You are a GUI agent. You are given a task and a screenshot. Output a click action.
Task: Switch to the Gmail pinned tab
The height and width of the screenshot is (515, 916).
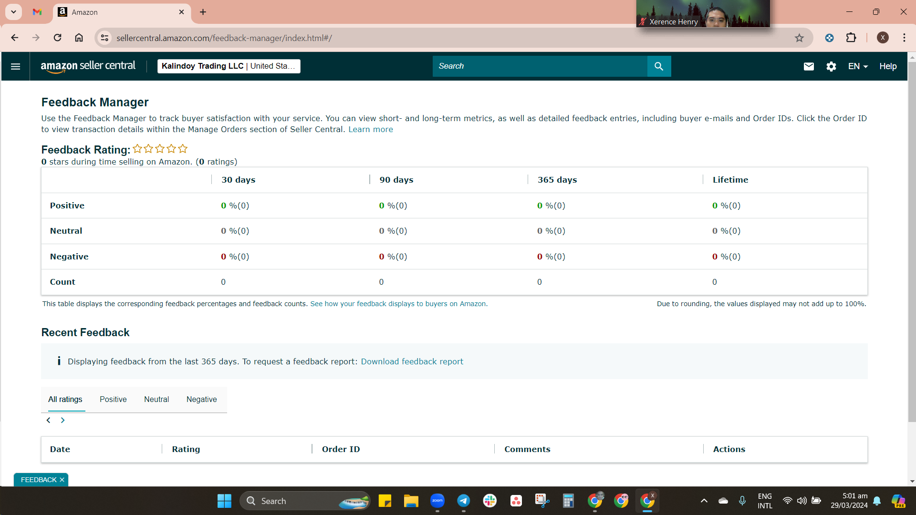pos(37,12)
